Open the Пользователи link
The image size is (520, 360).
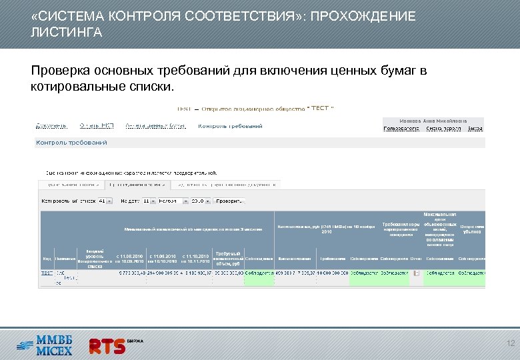401,129
